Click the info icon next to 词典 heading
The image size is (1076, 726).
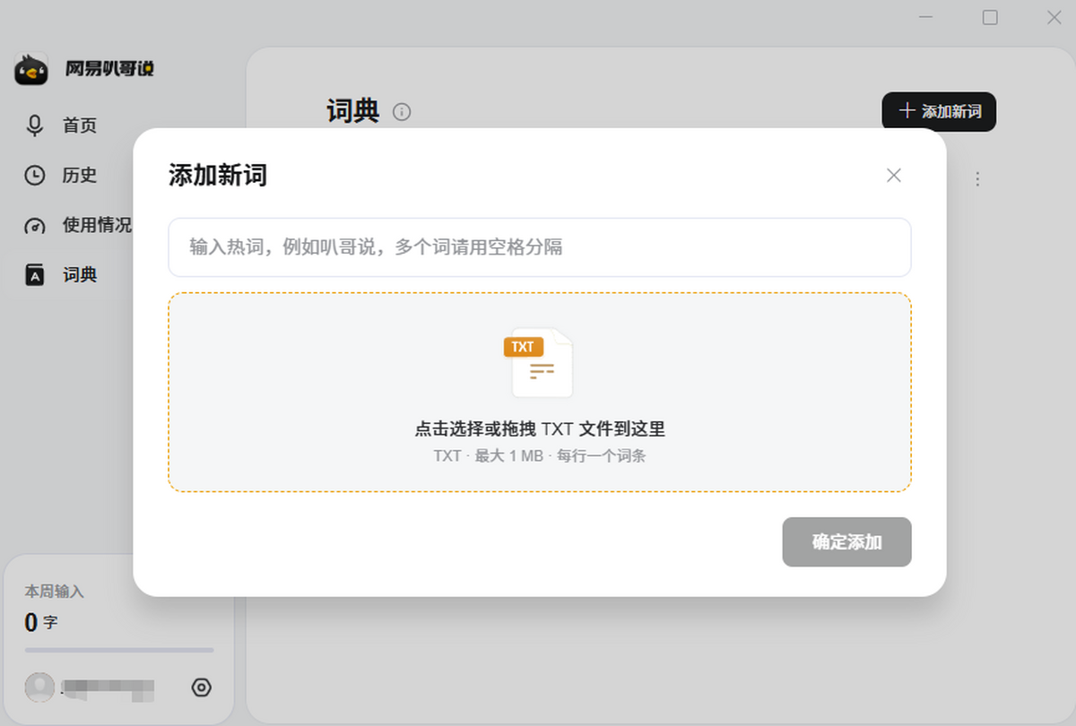pos(402,112)
